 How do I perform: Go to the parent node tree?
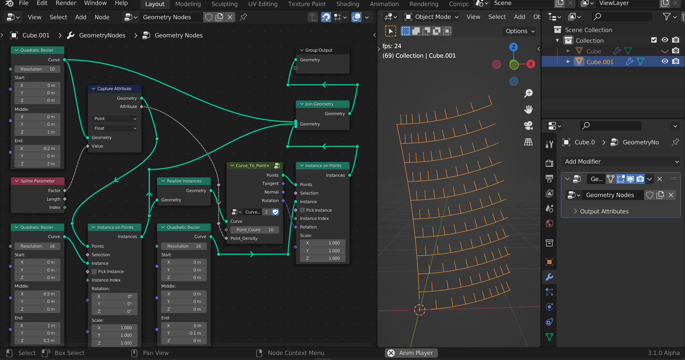pyautogui.click(x=313, y=17)
